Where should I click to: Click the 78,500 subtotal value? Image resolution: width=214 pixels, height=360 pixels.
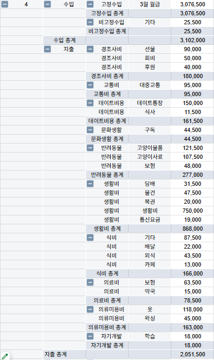point(192,300)
